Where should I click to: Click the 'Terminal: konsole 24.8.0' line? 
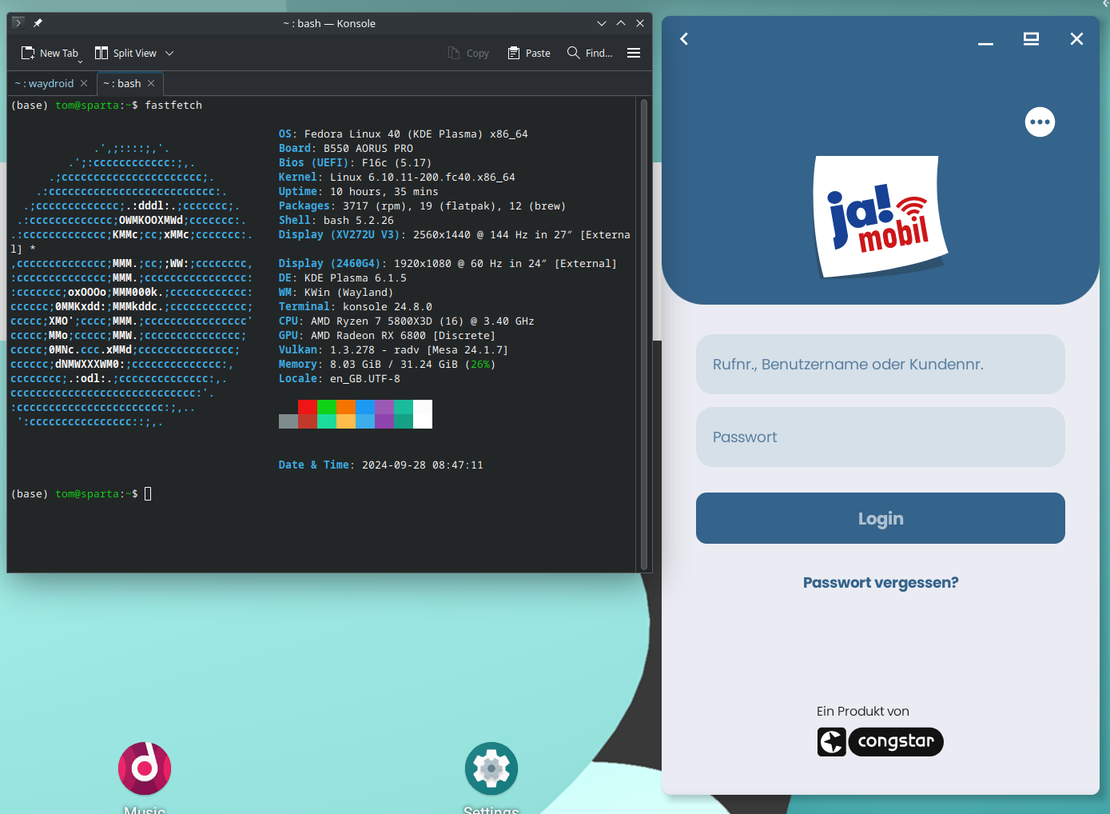(x=355, y=307)
